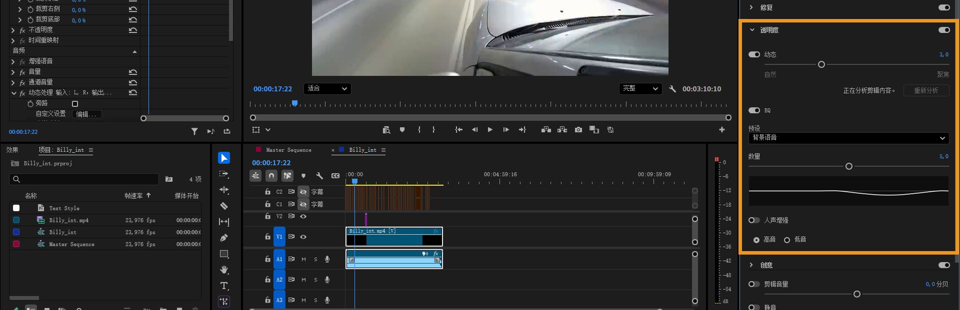The width and height of the screenshot is (960, 310).
Task: Open the 完整 playback resolution dropdown
Action: [640, 88]
